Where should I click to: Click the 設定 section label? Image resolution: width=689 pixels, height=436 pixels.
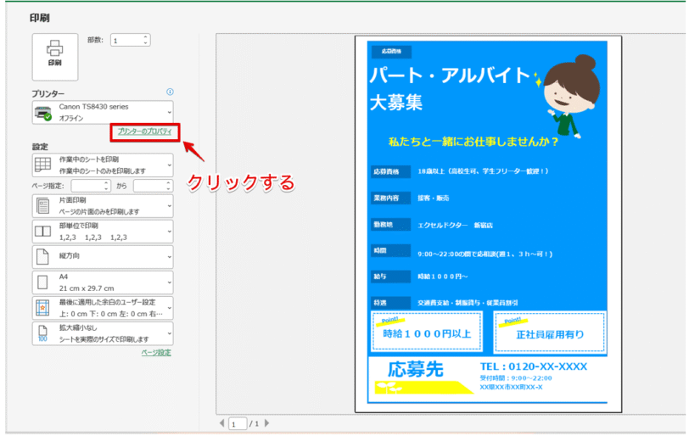click(x=40, y=147)
